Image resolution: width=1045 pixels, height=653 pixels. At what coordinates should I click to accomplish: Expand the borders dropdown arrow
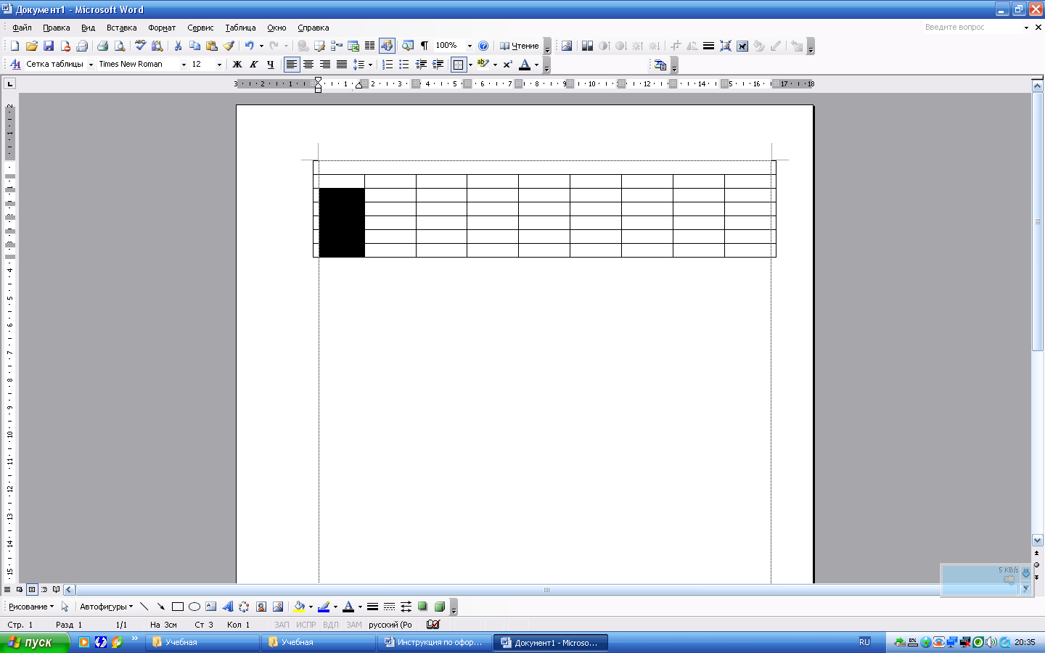click(470, 65)
